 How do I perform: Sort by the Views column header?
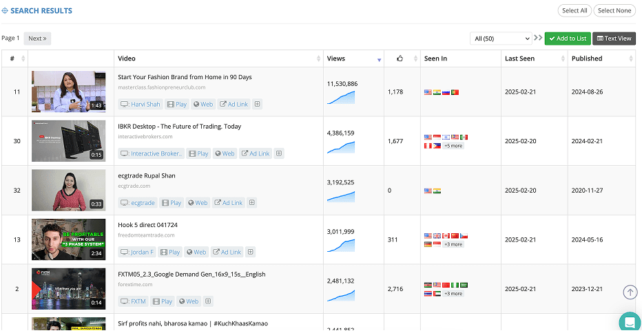click(x=336, y=58)
